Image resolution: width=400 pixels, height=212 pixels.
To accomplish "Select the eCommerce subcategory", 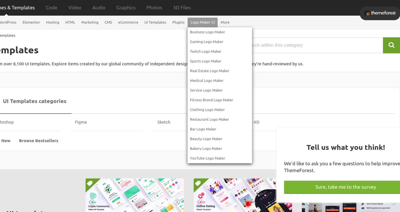I will pyautogui.click(x=128, y=22).
